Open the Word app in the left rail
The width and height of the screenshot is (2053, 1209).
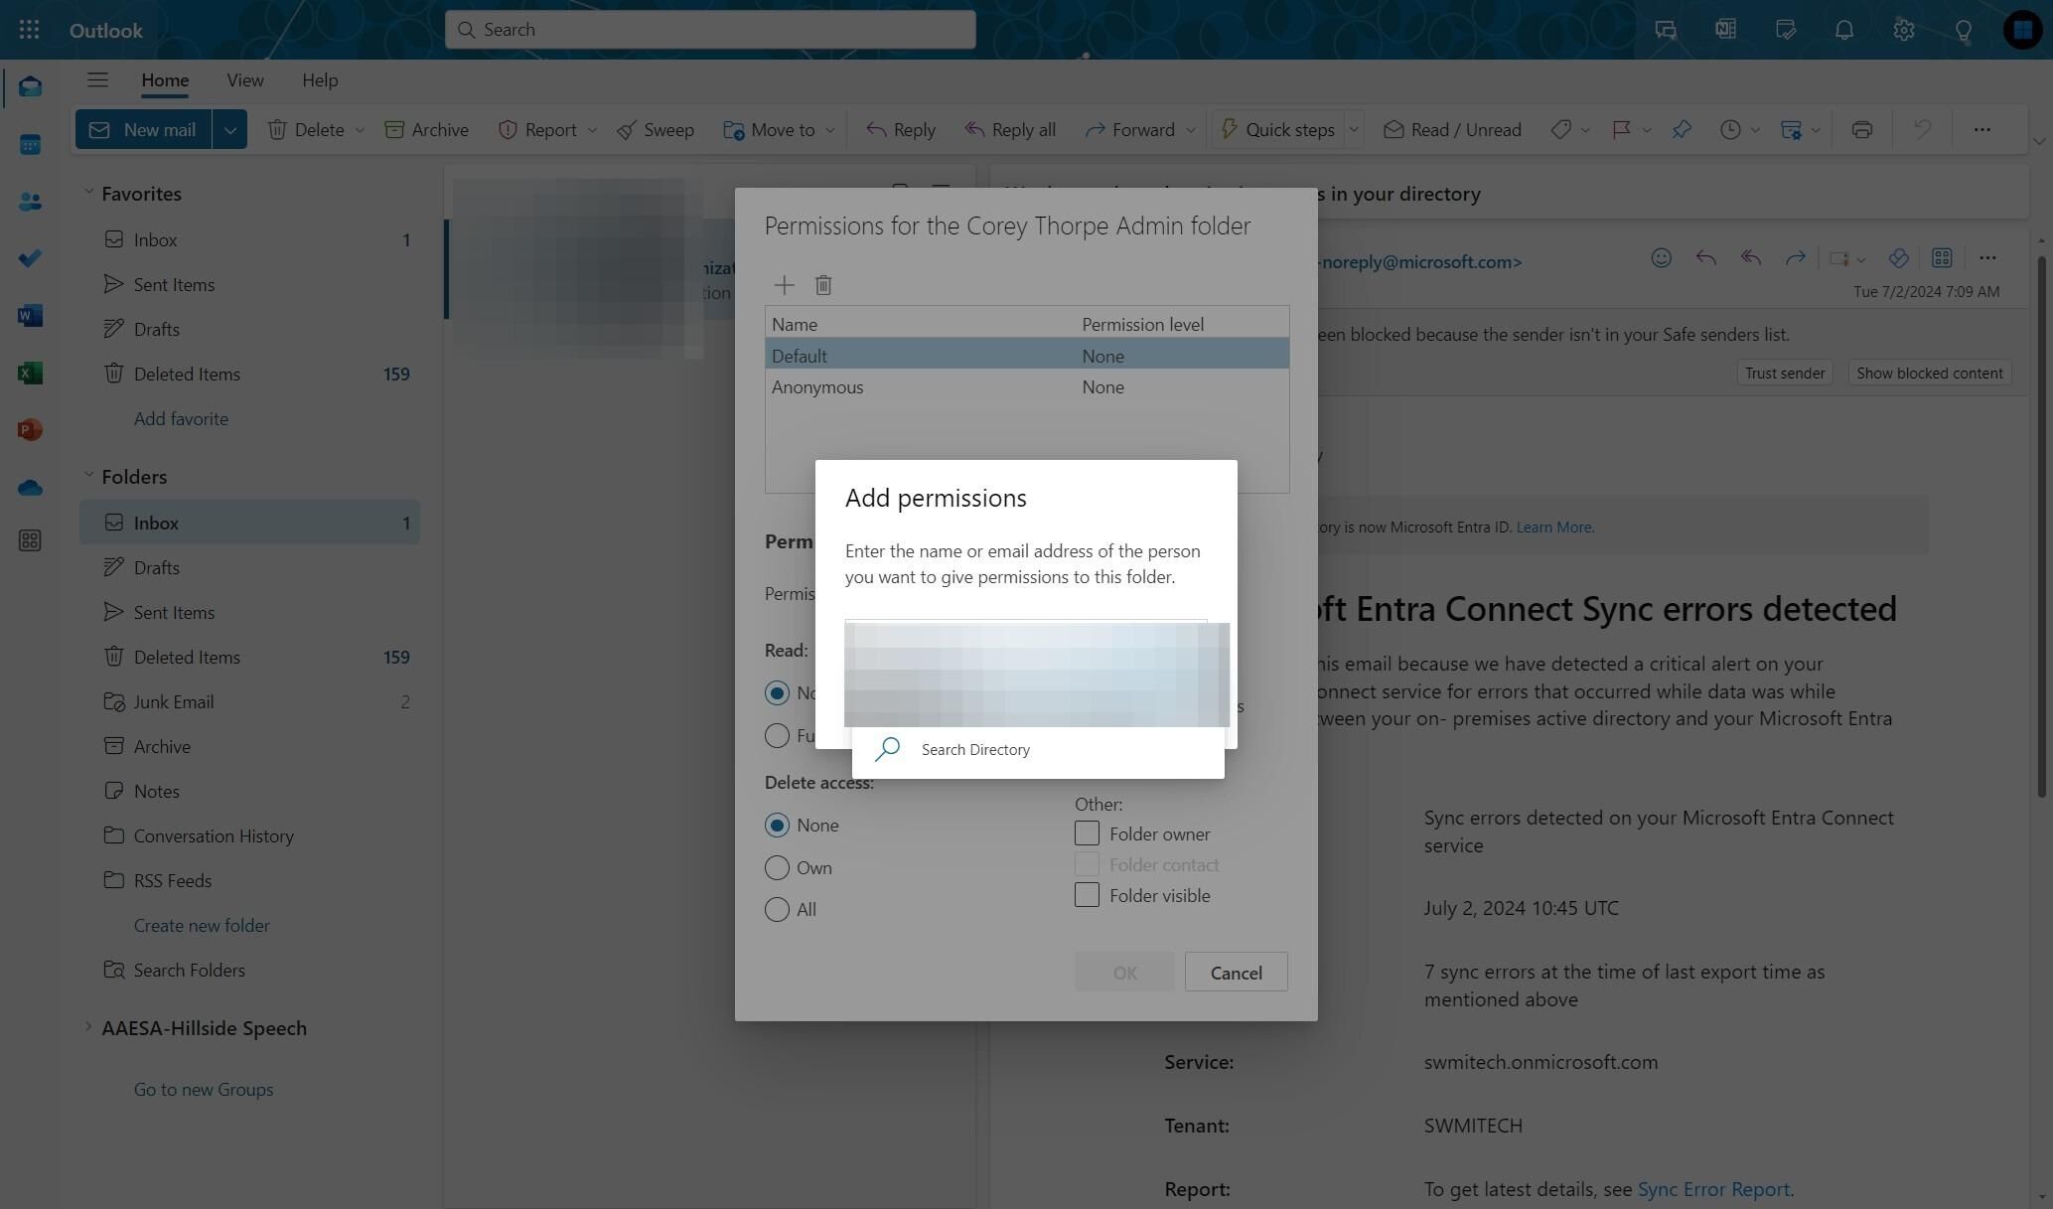[30, 316]
